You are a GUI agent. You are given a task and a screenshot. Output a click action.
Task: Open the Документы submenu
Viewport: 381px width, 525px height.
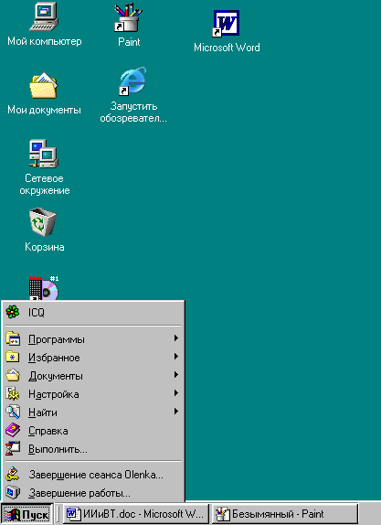click(x=93, y=376)
